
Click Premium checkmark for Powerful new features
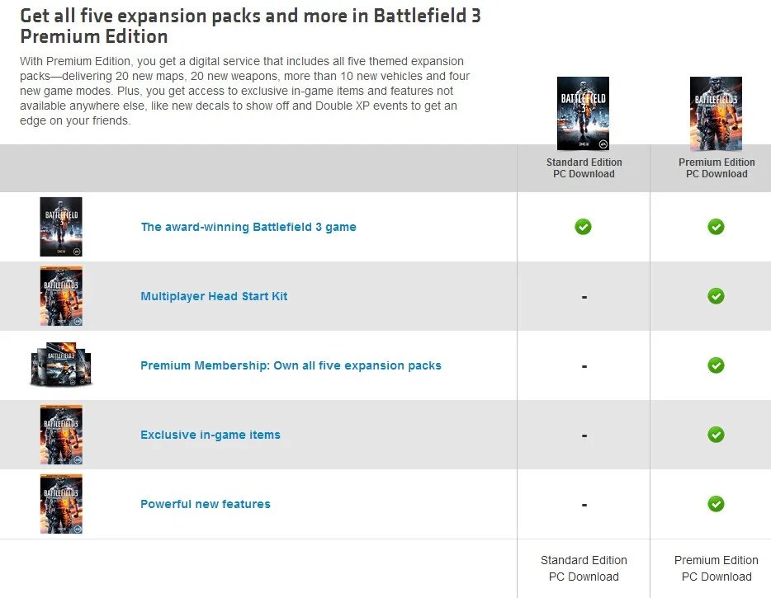pyautogui.click(x=716, y=504)
